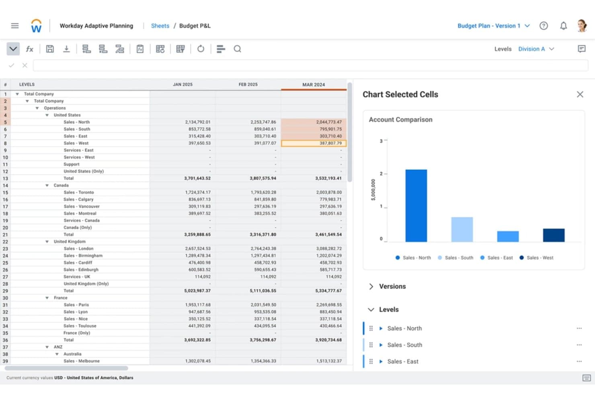Open the notifications bell

564,26
